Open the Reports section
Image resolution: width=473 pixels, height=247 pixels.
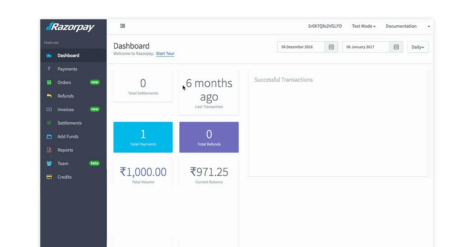pyautogui.click(x=65, y=150)
